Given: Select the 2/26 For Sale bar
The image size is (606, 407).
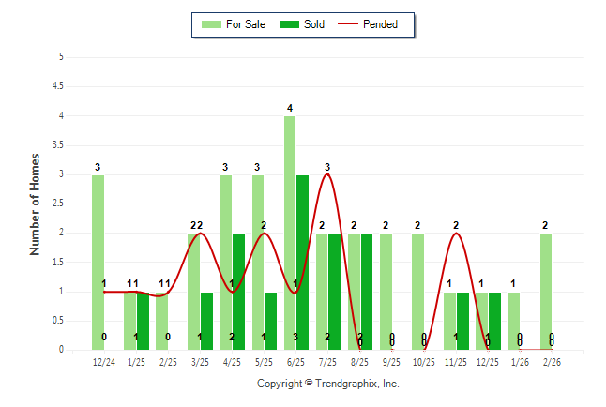Looking at the screenshot, I should 545,292.
